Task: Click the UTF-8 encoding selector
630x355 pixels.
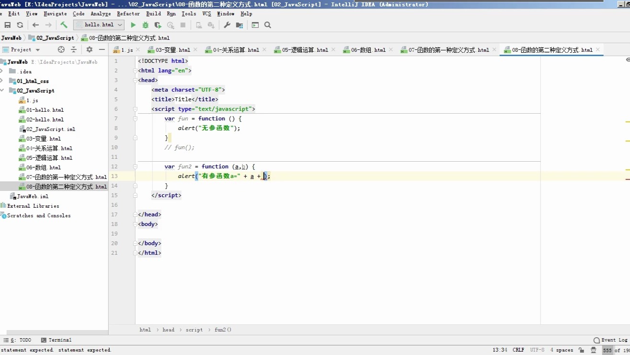Action: click(537, 350)
